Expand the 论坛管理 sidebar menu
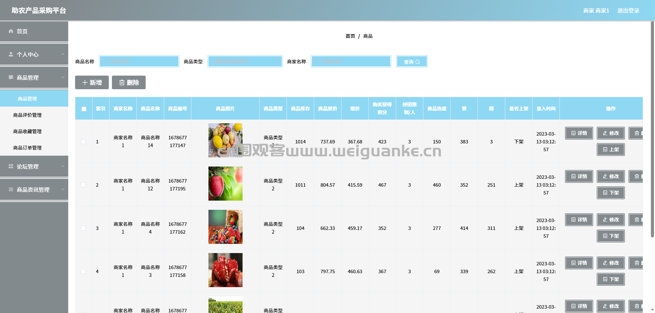Screen dimensions: 655x313 [x=34, y=167]
